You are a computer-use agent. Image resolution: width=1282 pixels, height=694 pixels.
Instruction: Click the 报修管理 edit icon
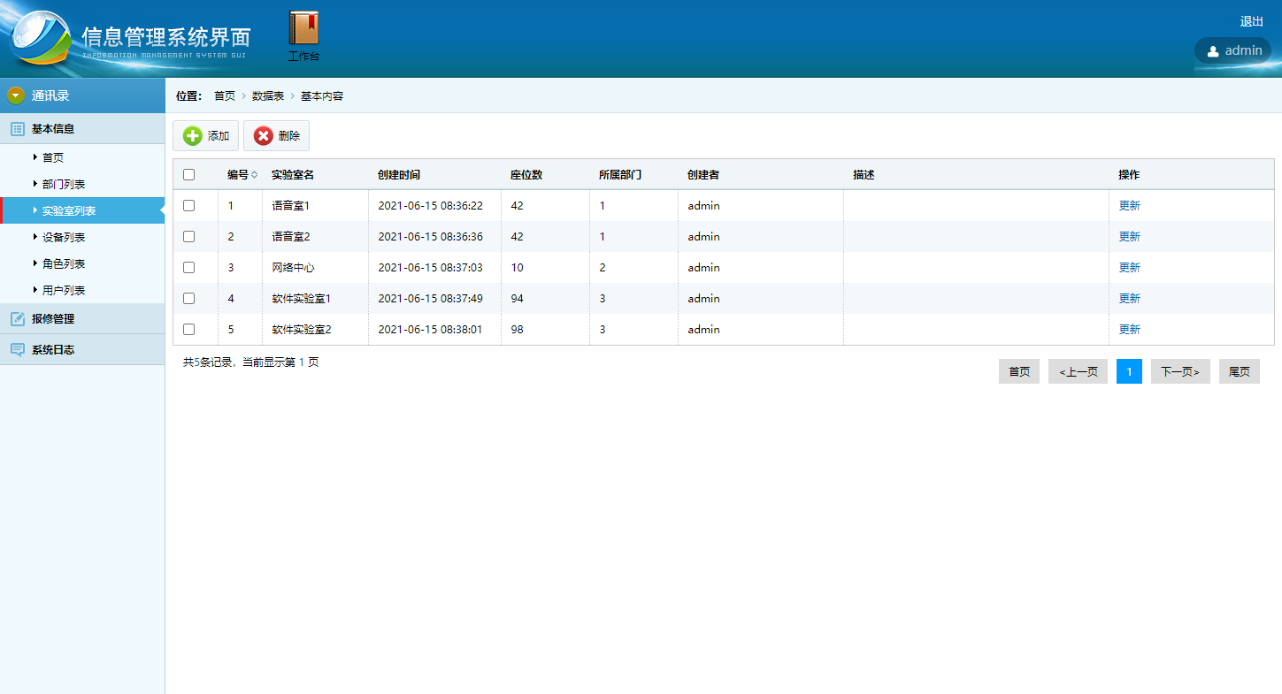click(17, 319)
